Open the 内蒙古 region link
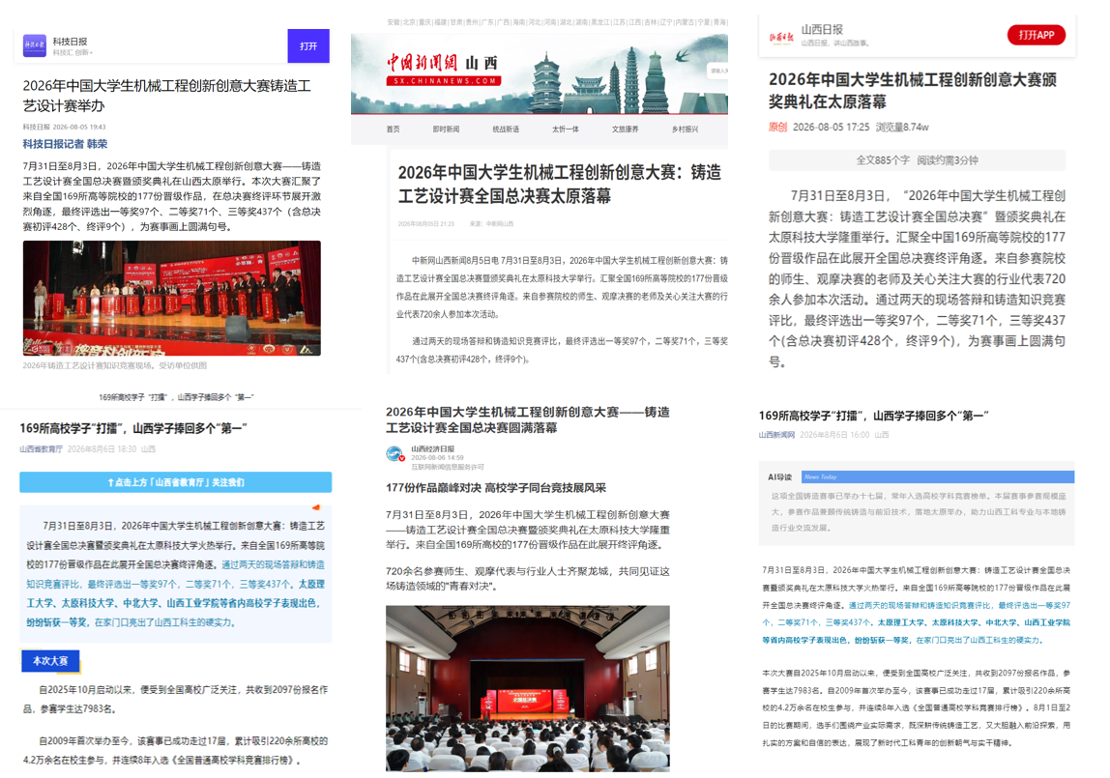Viewport: 1110px width, 778px height. (x=686, y=22)
